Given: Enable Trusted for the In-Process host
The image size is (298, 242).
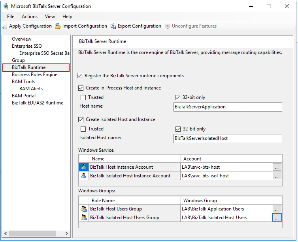Looking at the screenshot, I should pyautogui.click(x=83, y=97).
